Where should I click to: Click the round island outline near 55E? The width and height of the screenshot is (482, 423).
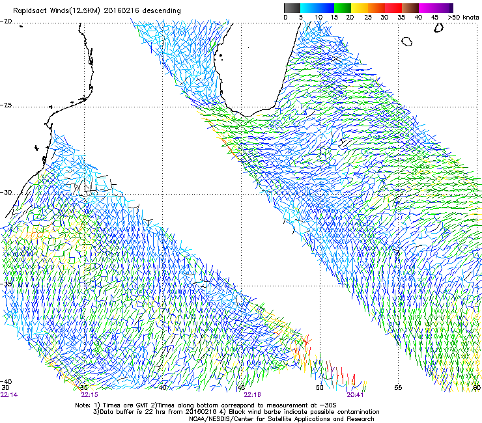click(407, 42)
